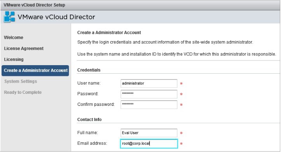Select Create a Administrator Account step
This screenshot has height=152, width=281.
[35, 71]
